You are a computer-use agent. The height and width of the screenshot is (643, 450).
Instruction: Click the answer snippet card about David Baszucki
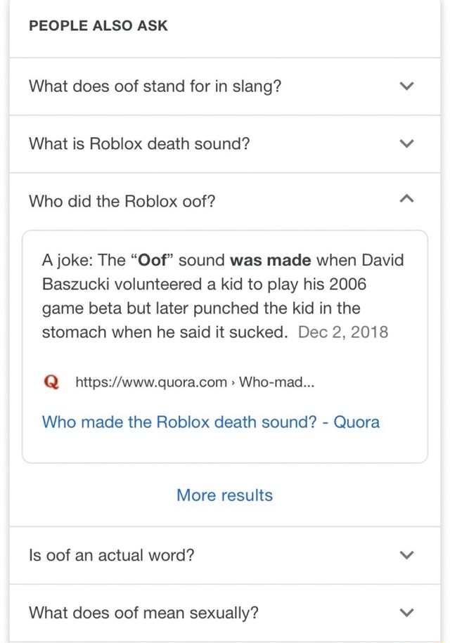pos(224,344)
